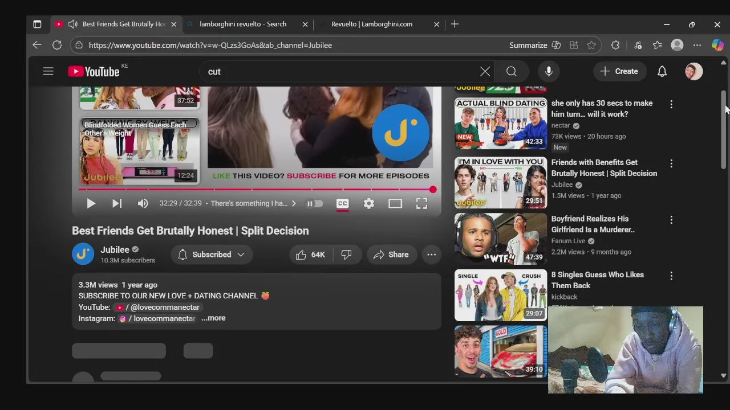
Task: Open browser extensions puzzle icon
Action: tap(615, 45)
